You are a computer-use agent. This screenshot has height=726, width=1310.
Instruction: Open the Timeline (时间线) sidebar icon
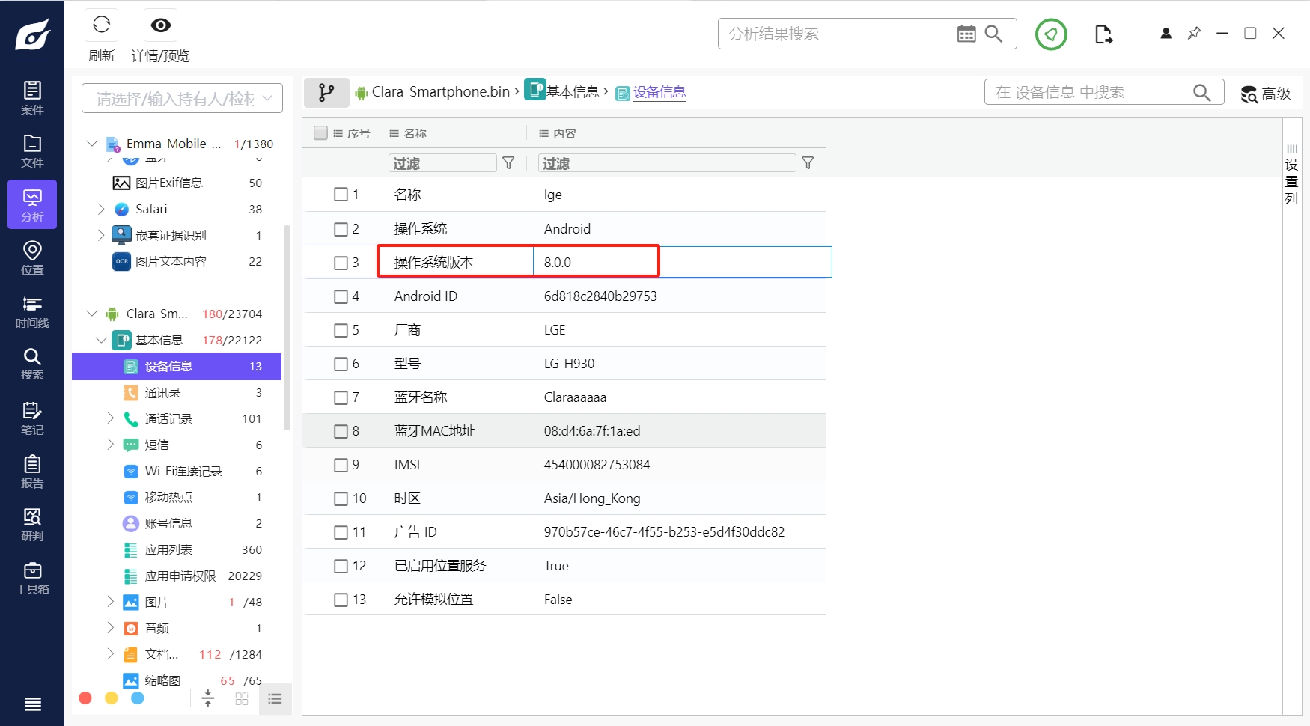[32, 311]
